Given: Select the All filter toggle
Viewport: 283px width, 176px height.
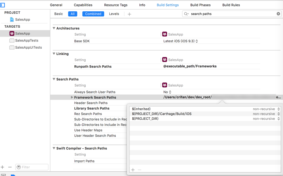Looking at the screenshot, I should click(73, 14).
